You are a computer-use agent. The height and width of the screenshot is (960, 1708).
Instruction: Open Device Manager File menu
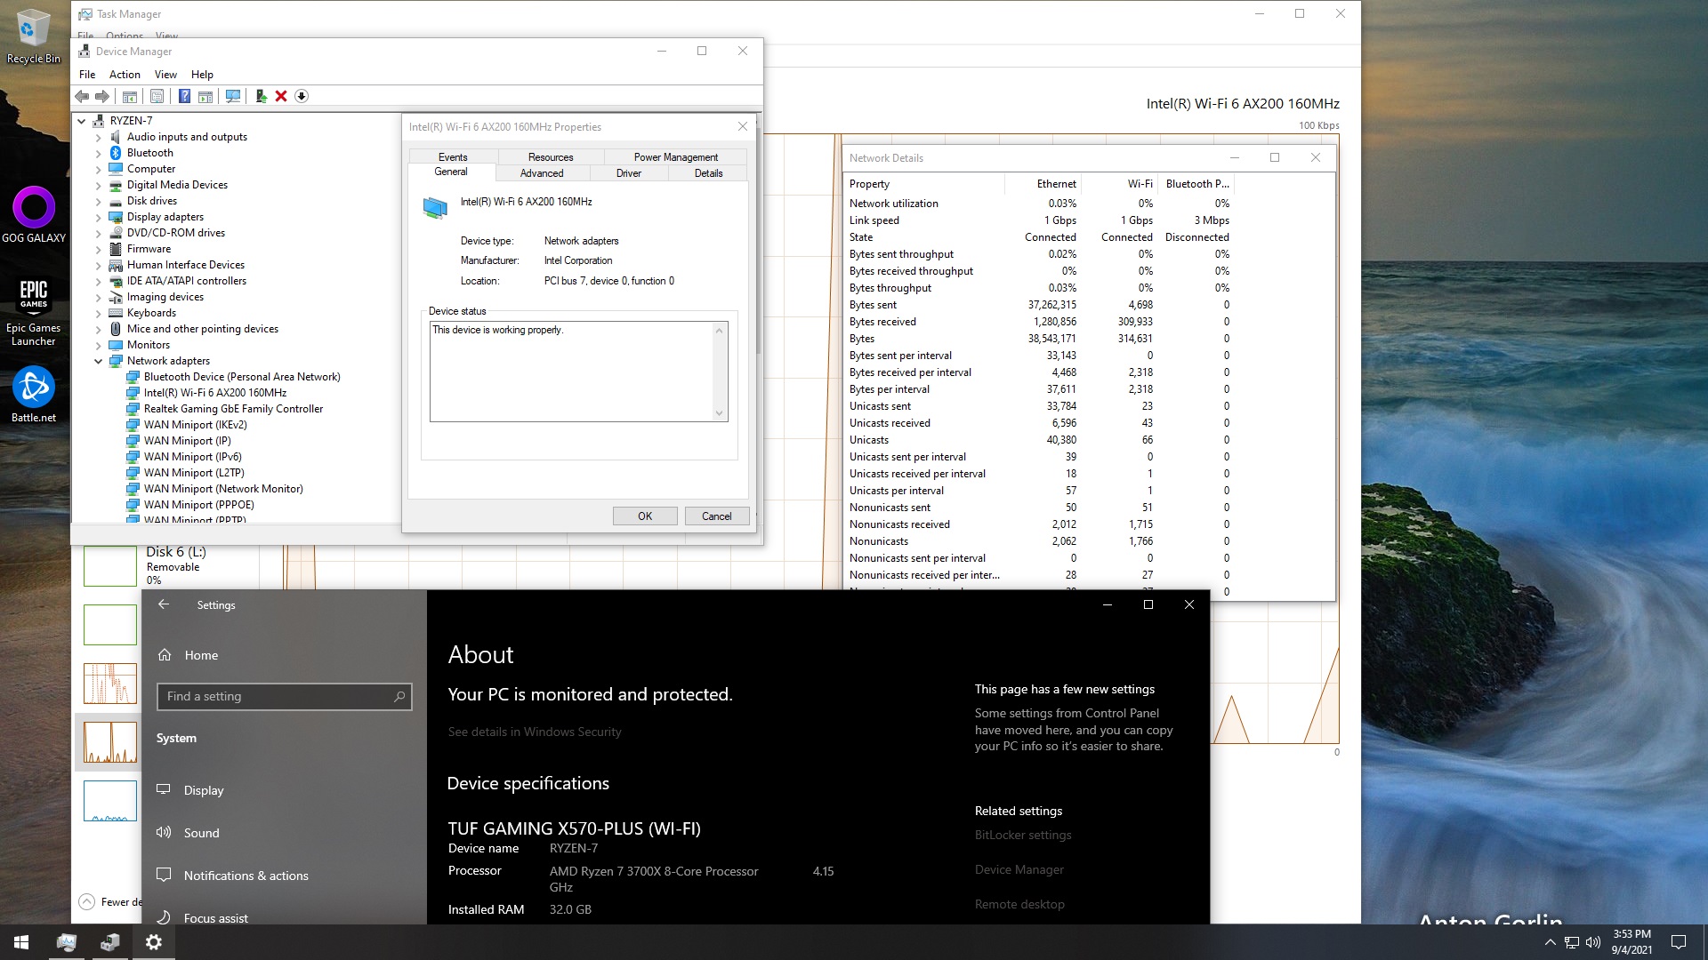[87, 75]
